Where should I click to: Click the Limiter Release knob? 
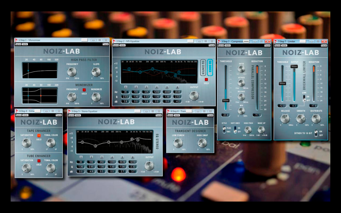coord(285,118)
